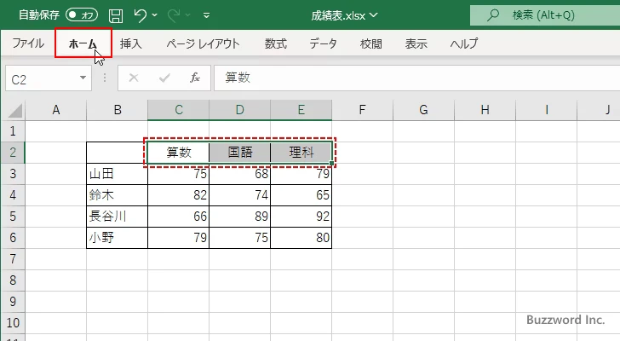620x341 pixels.
Task: Click the Insert Function fx icon
Action: point(195,78)
